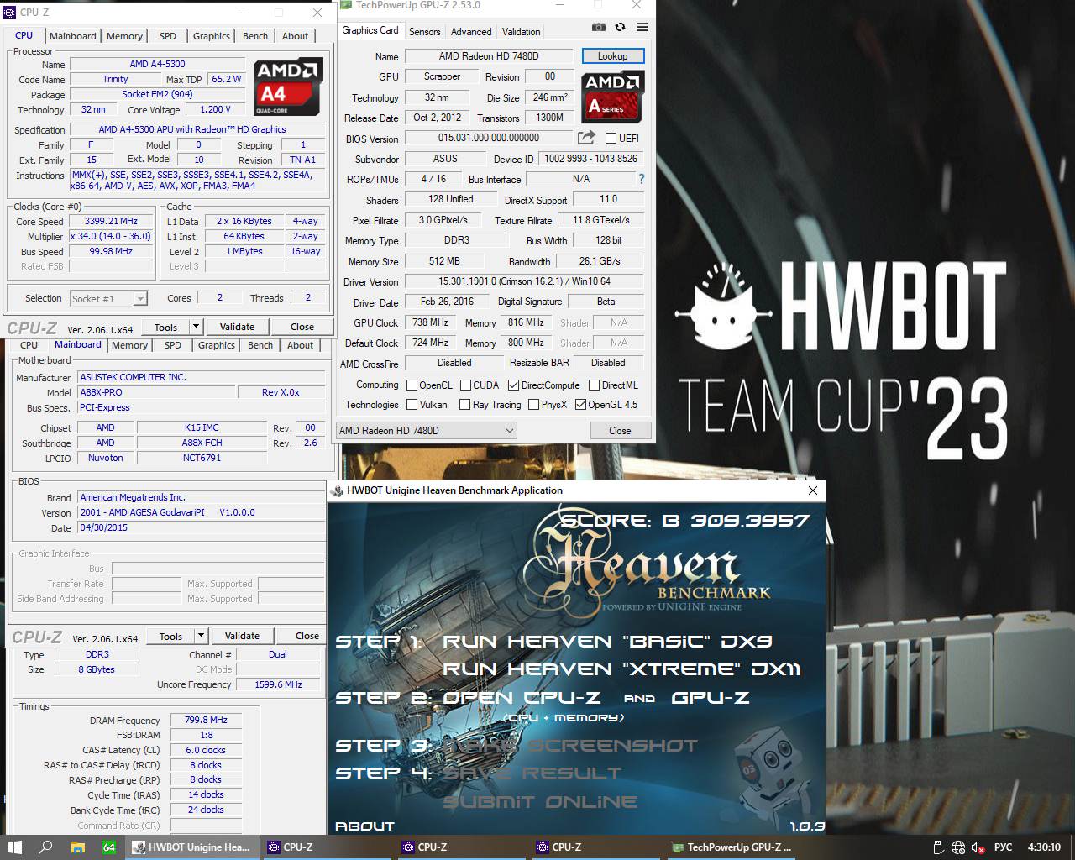The height and width of the screenshot is (860, 1075).
Task: Click the Bus Interface question mark icon
Action: 642,179
